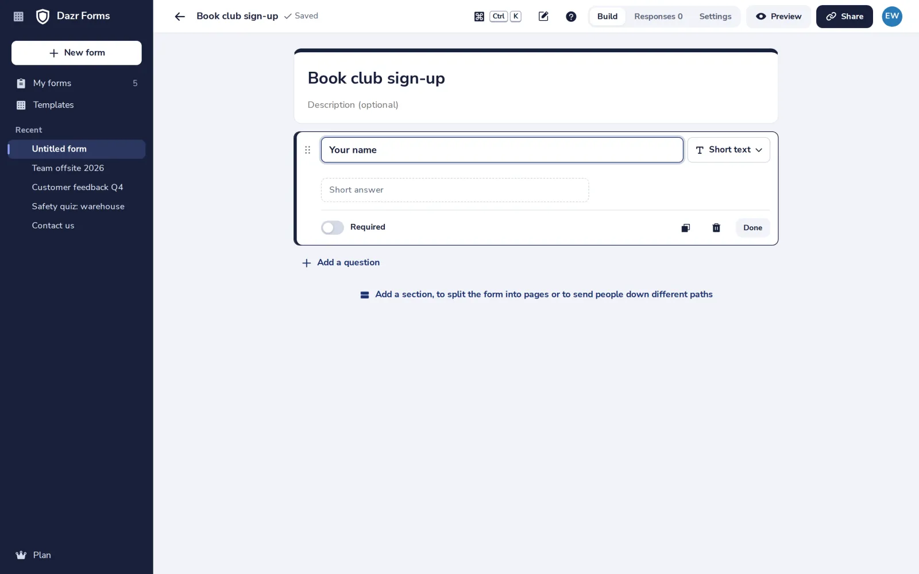The width and height of the screenshot is (919, 574).
Task: Click the edit note icon in header
Action: pos(543,17)
